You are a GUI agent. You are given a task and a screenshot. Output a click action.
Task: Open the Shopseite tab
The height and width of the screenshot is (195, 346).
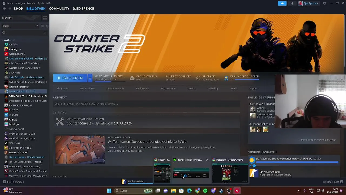(x=62, y=89)
